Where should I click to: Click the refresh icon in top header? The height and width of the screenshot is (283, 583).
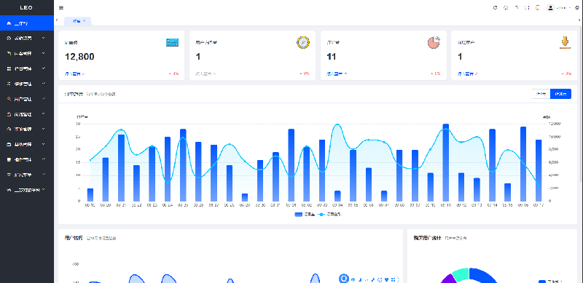click(495, 8)
